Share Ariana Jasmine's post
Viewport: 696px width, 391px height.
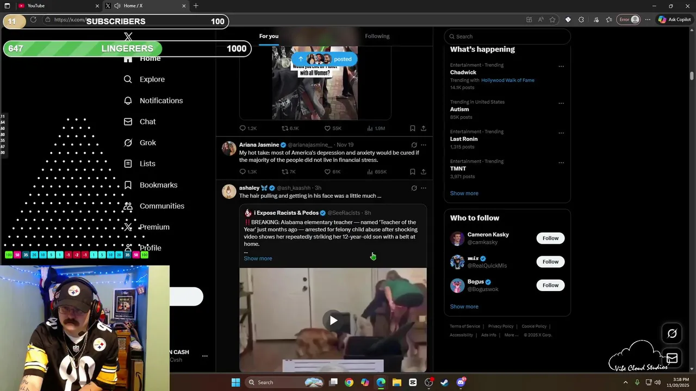click(x=424, y=172)
